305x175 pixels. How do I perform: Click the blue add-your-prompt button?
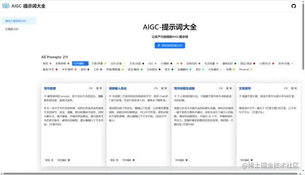click(x=170, y=45)
